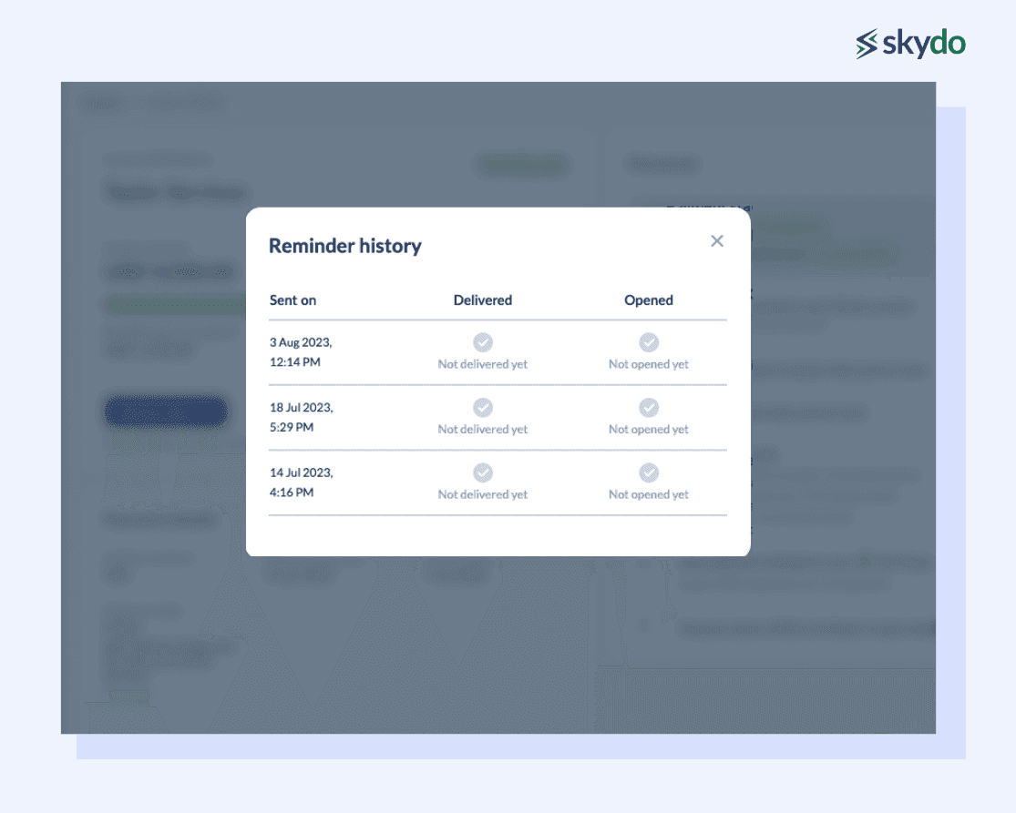
Task: Click delivered check icon for 18 Jul reminder
Action: (x=483, y=408)
